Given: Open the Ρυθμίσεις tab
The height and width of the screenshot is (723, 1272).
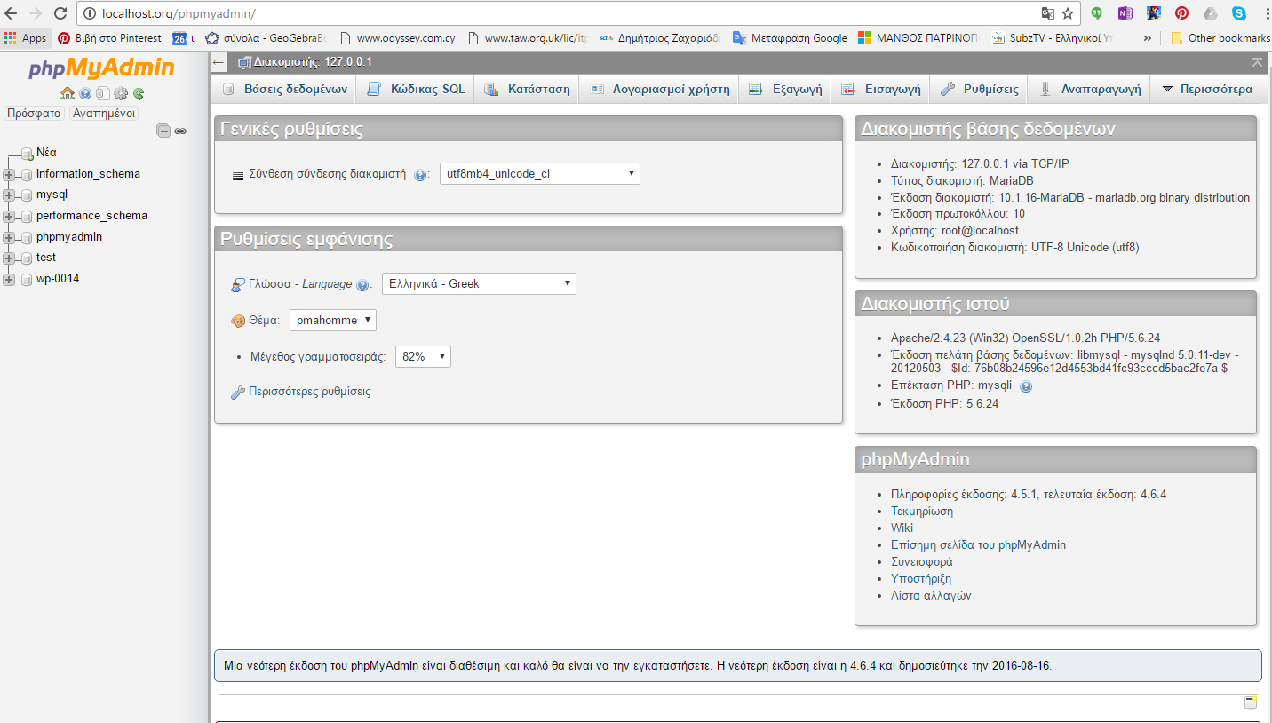Looking at the screenshot, I should [980, 89].
